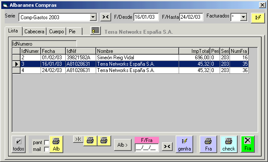
Task: Click the F/Fra date input field
Action: click(x=147, y=148)
